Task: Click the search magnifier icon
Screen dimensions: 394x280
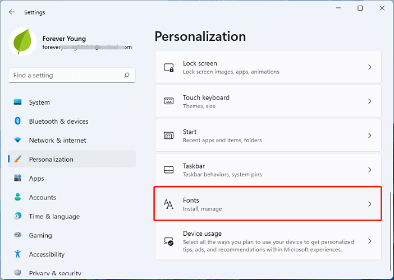Action: click(127, 75)
